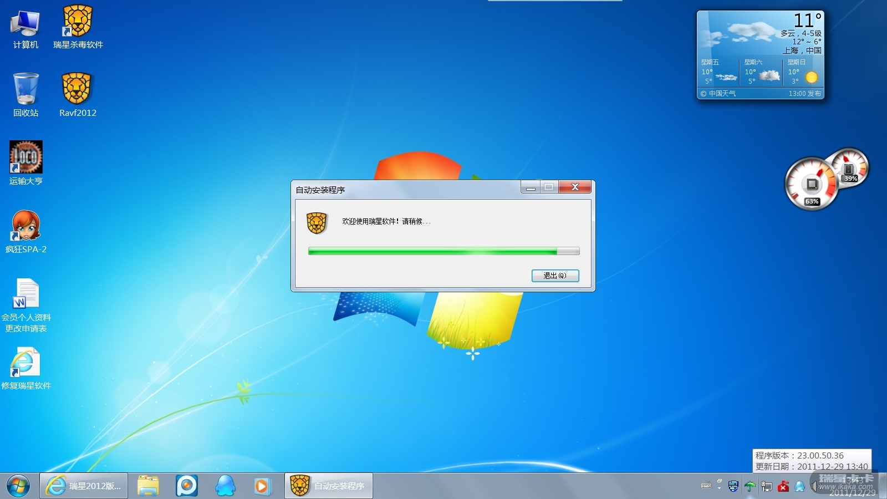Image resolution: width=887 pixels, height=499 pixels.
Task: Click the 退出(Q) button in the installer dialog
Action: [x=555, y=276]
